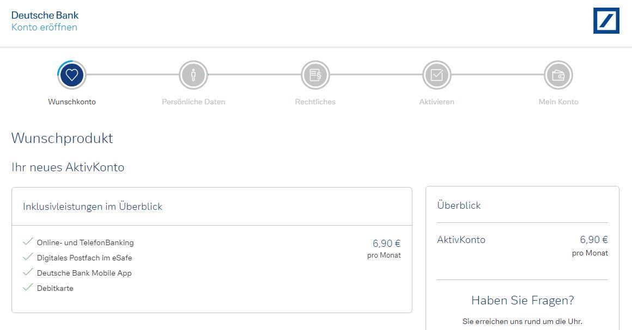632x330 pixels.
Task: Click the Persönliche Daten person icon
Action: click(x=193, y=75)
